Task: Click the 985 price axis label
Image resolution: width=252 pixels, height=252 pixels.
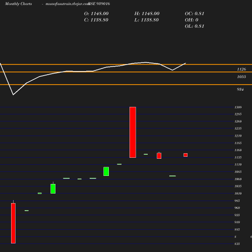Action: click(x=237, y=201)
